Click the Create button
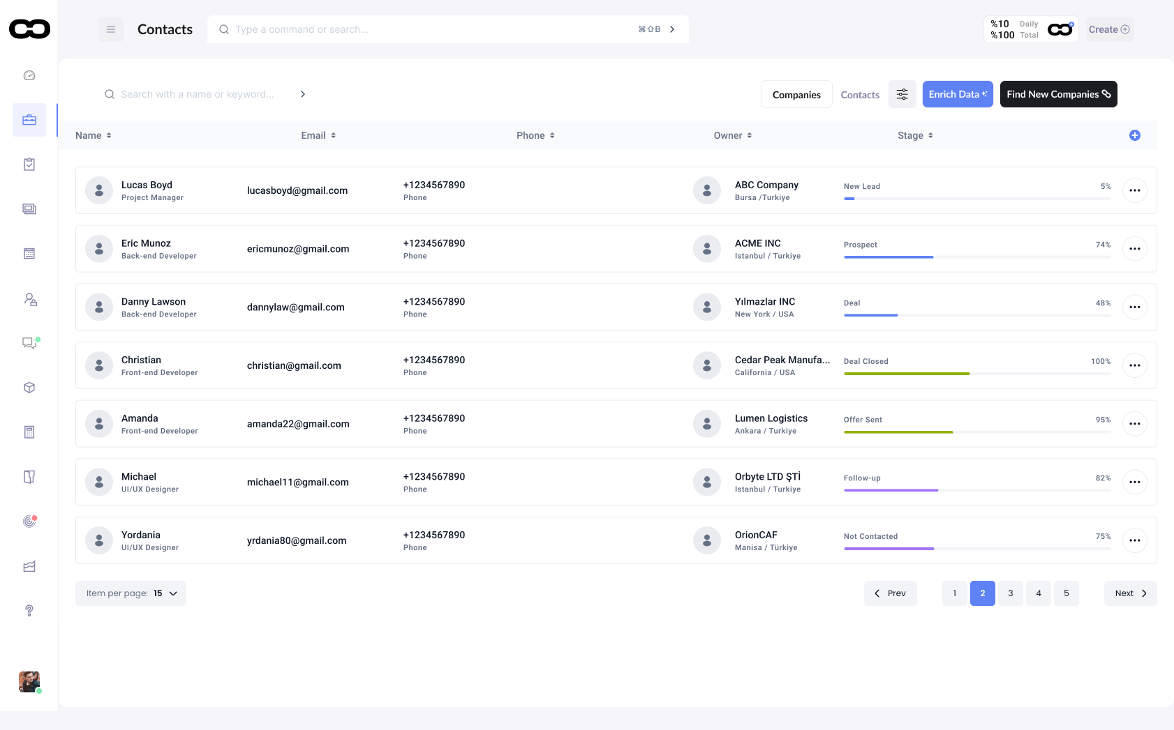Viewport: 1174px width, 730px height. 1109,29
